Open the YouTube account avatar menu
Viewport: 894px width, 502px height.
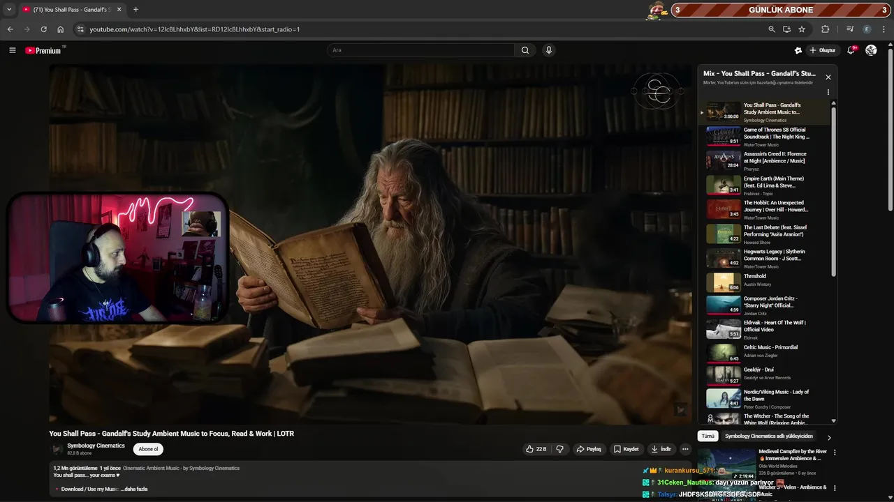(871, 50)
